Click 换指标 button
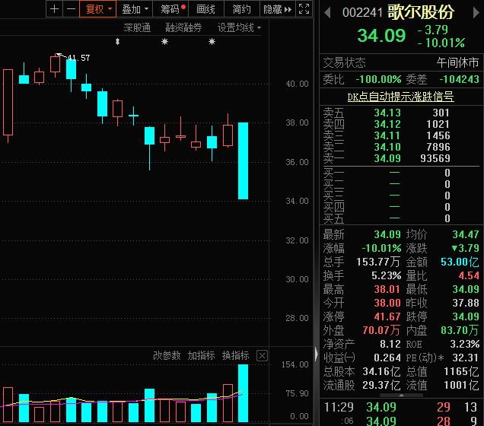This screenshot has width=484, height=426. coord(235,356)
